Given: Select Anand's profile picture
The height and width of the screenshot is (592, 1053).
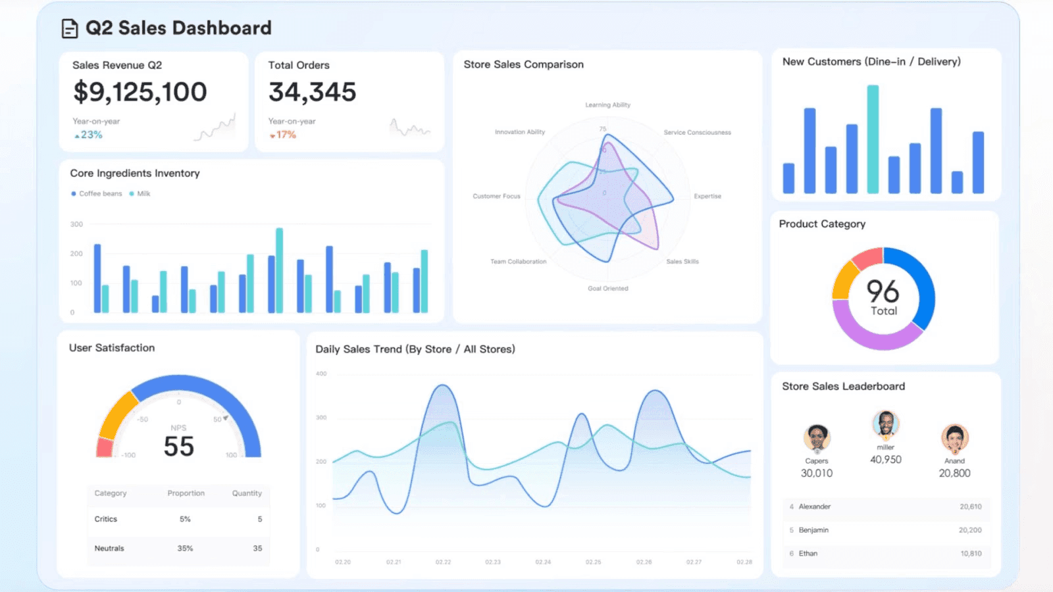Looking at the screenshot, I should (x=955, y=439).
